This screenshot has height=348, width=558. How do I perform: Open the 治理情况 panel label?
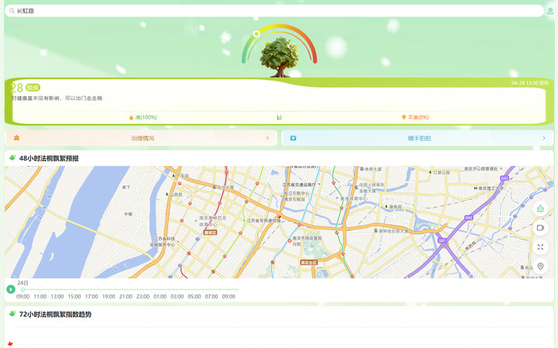(143, 138)
